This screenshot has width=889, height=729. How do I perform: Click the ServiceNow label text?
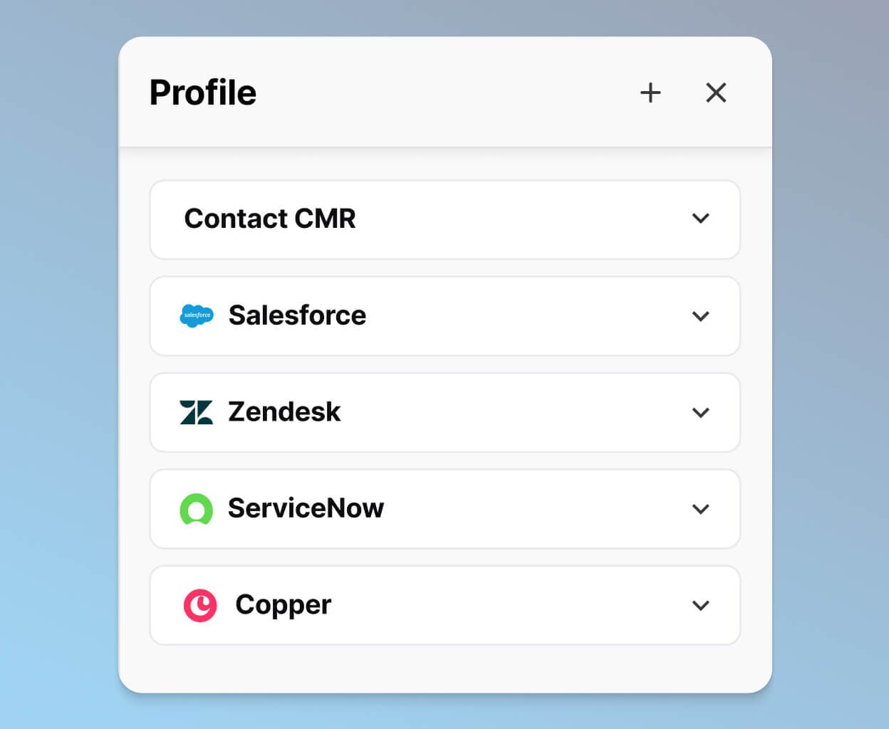[305, 508]
